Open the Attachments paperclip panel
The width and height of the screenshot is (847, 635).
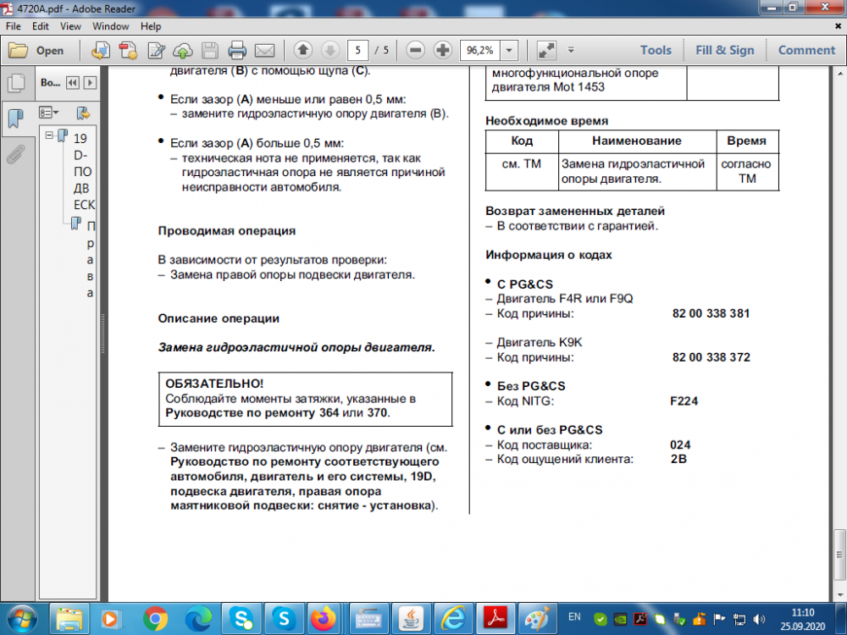(x=16, y=154)
